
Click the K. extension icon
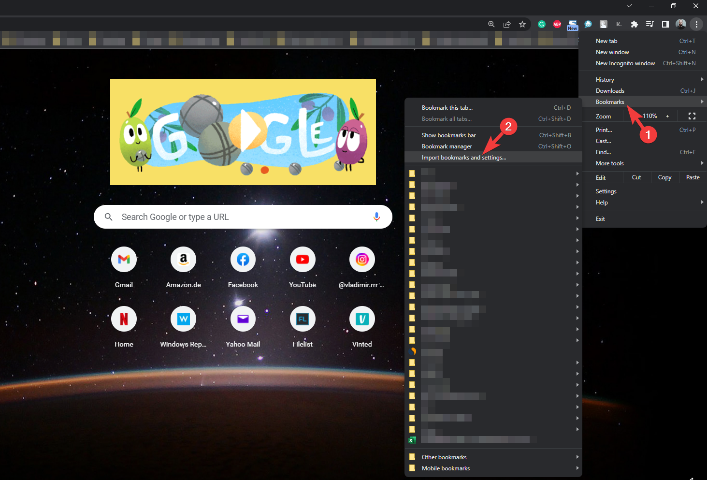tap(619, 24)
